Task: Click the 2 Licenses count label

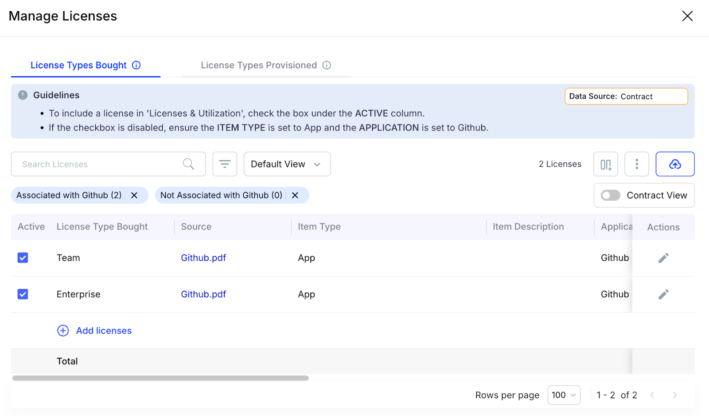Action: coord(560,164)
